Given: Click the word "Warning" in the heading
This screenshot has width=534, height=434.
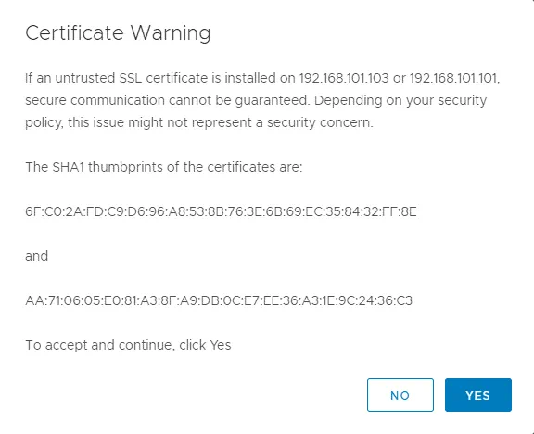Looking at the screenshot, I should pyautogui.click(x=171, y=33).
